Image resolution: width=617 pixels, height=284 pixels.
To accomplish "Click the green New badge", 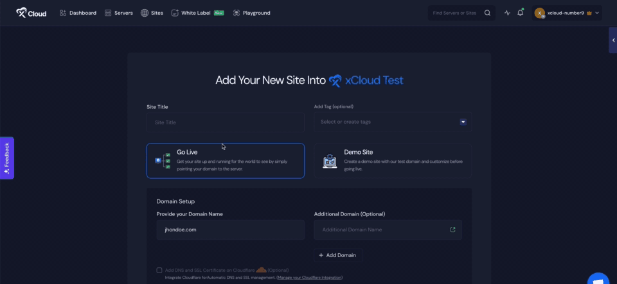I will coord(219,13).
